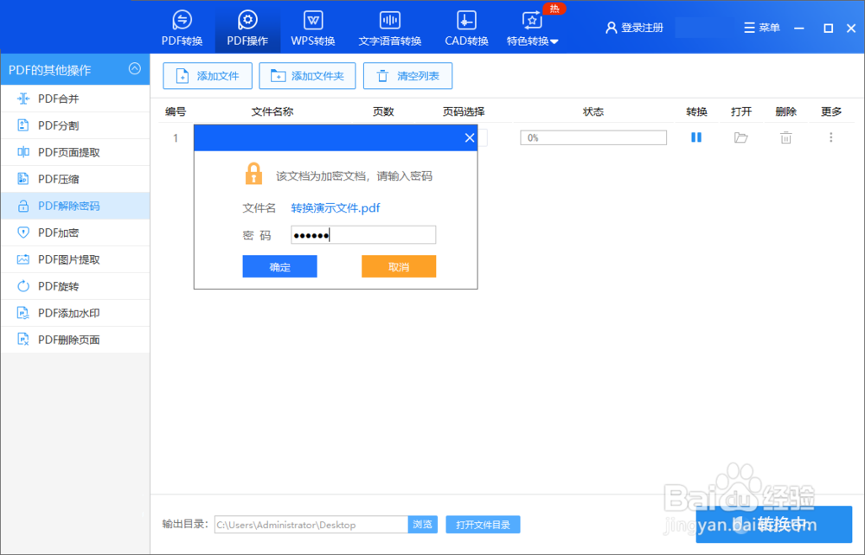Open the folder icon under 打开 column

click(740, 137)
